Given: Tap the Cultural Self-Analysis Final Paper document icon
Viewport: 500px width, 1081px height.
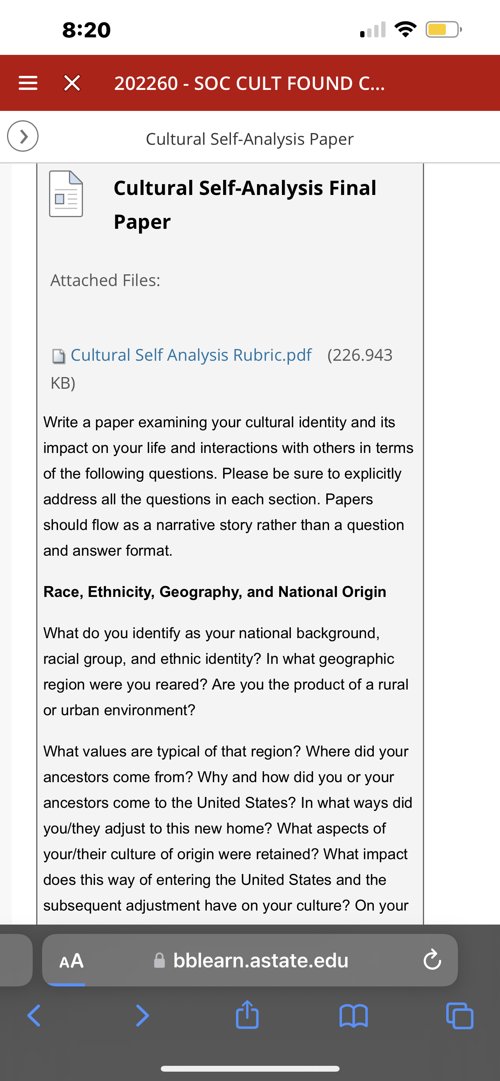Looking at the screenshot, I should tap(66, 194).
